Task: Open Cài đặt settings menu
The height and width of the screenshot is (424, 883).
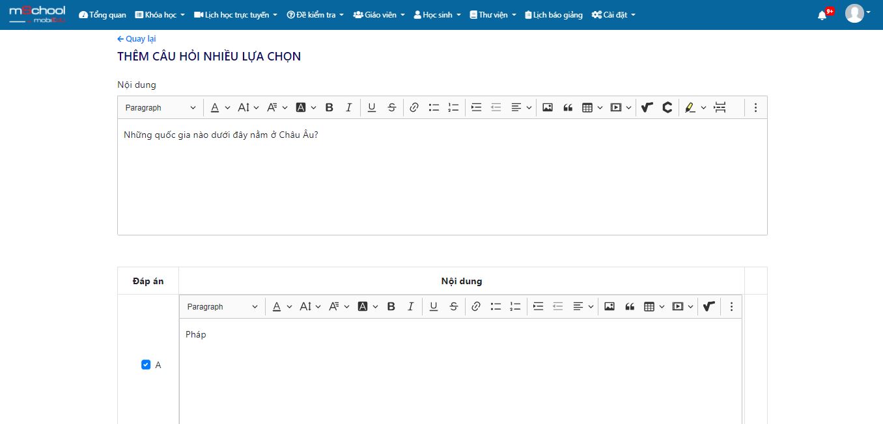Action: click(613, 15)
